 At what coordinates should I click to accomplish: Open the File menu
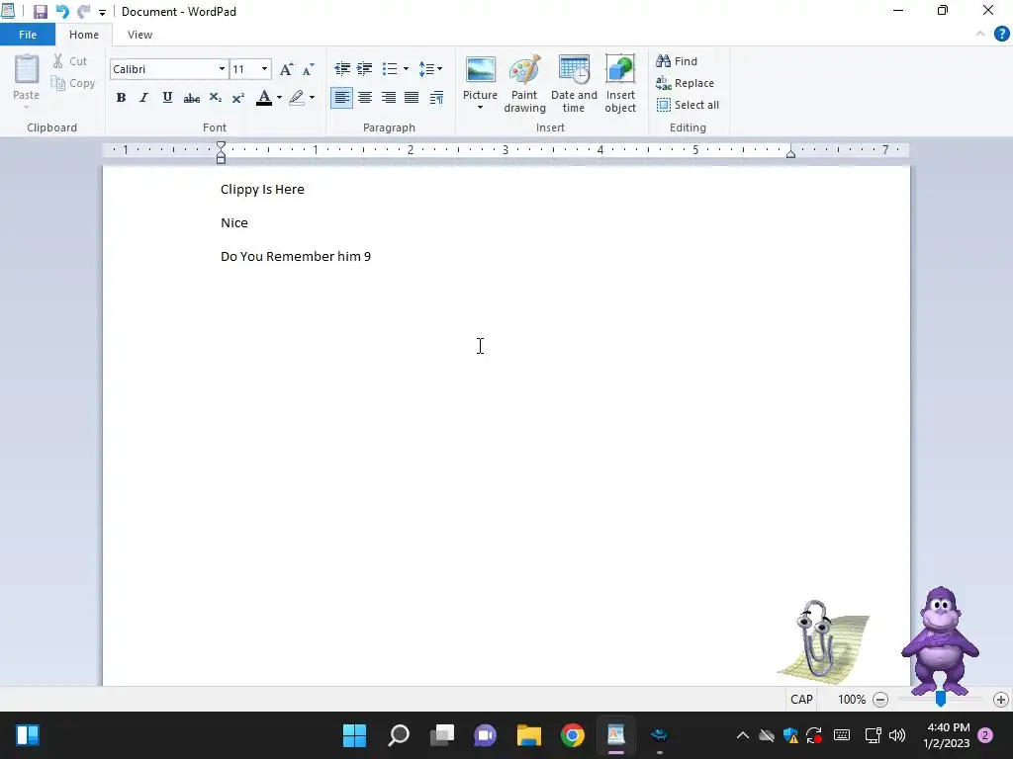(x=28, y=35)
